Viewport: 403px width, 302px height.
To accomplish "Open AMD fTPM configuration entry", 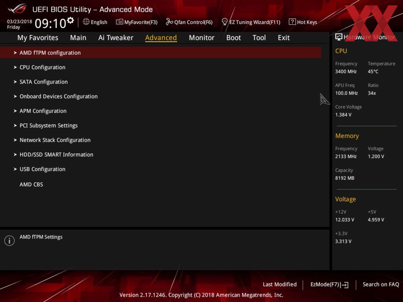I will 161,53.
